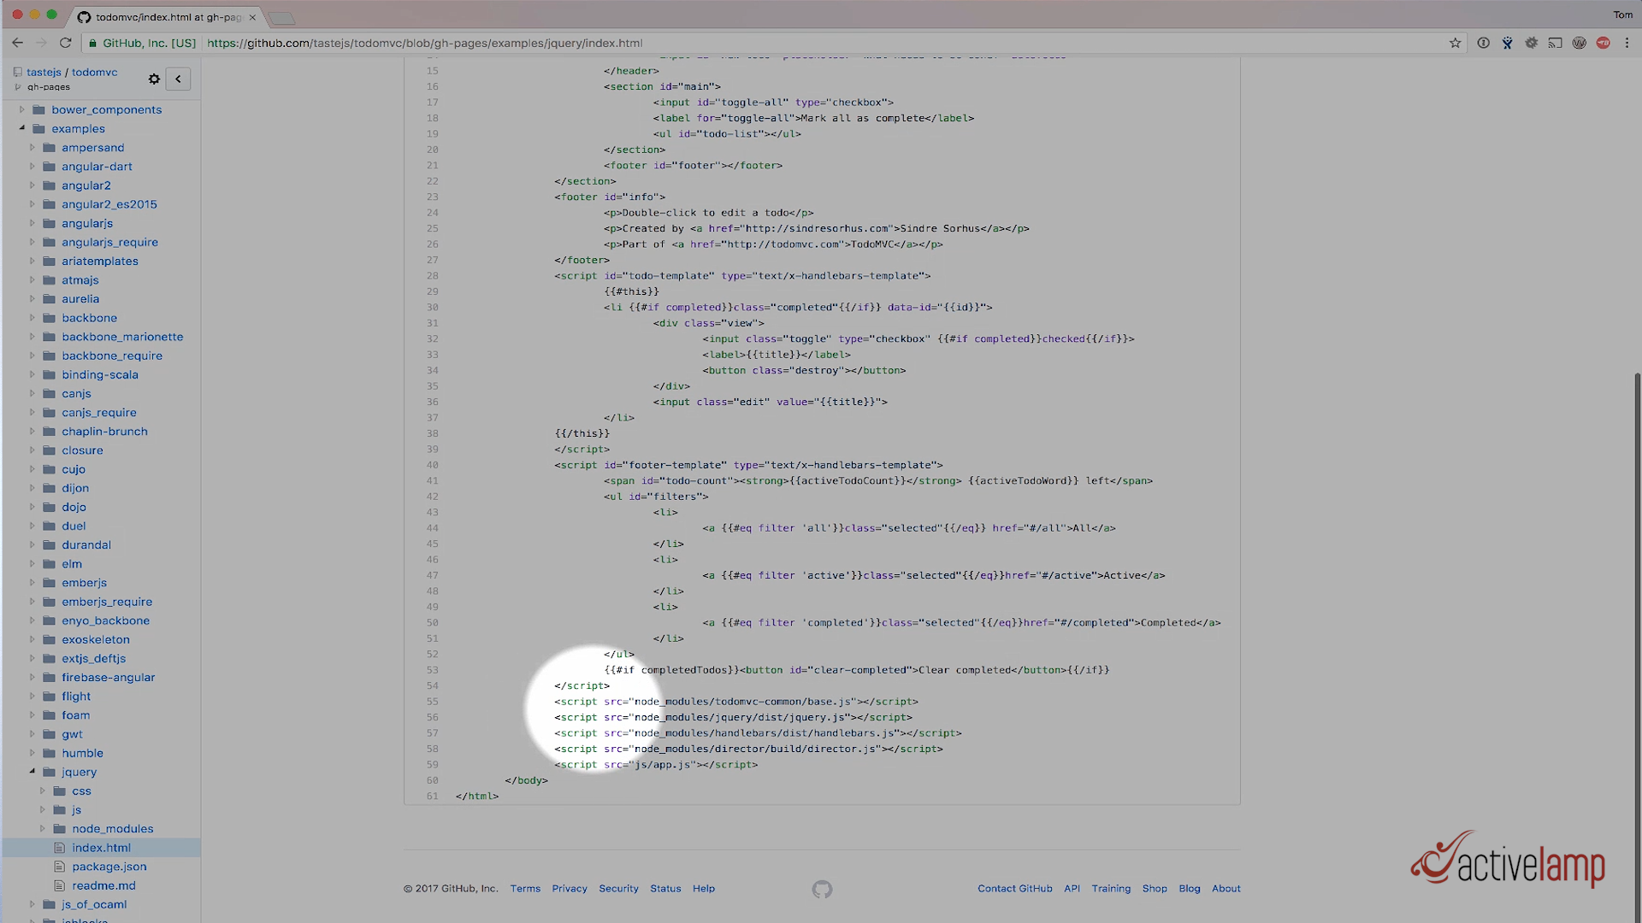Open the Terms link in footer
The image size is (1642, 923).
pyautogui.click(x=525, y=889)
